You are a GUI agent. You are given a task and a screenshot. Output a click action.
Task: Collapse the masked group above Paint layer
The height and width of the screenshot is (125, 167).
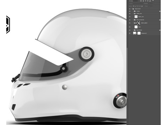(x=133, y=23)
